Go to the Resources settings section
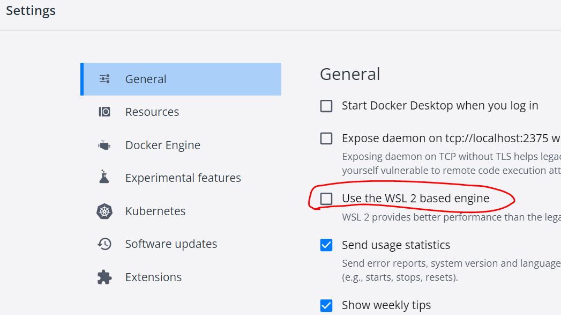The height and width of the screenshot is (315, 561). 152,112
